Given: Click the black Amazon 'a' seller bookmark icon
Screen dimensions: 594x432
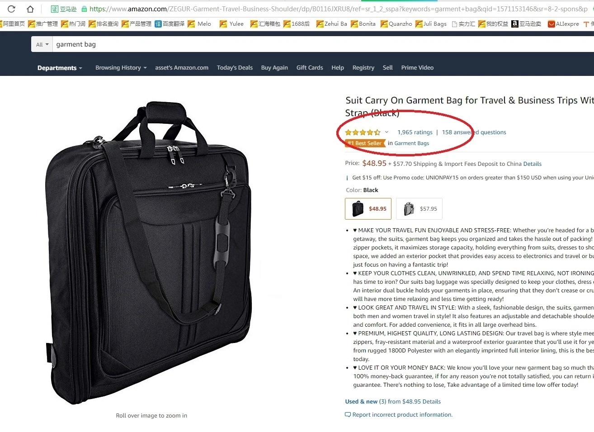Looking at the screenshot, I should pos(515,23).
